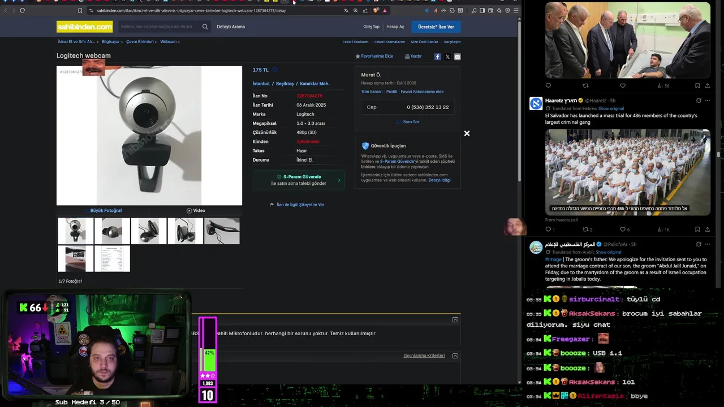Click info icon next to 175 TL price

click(x=275, y=70)
